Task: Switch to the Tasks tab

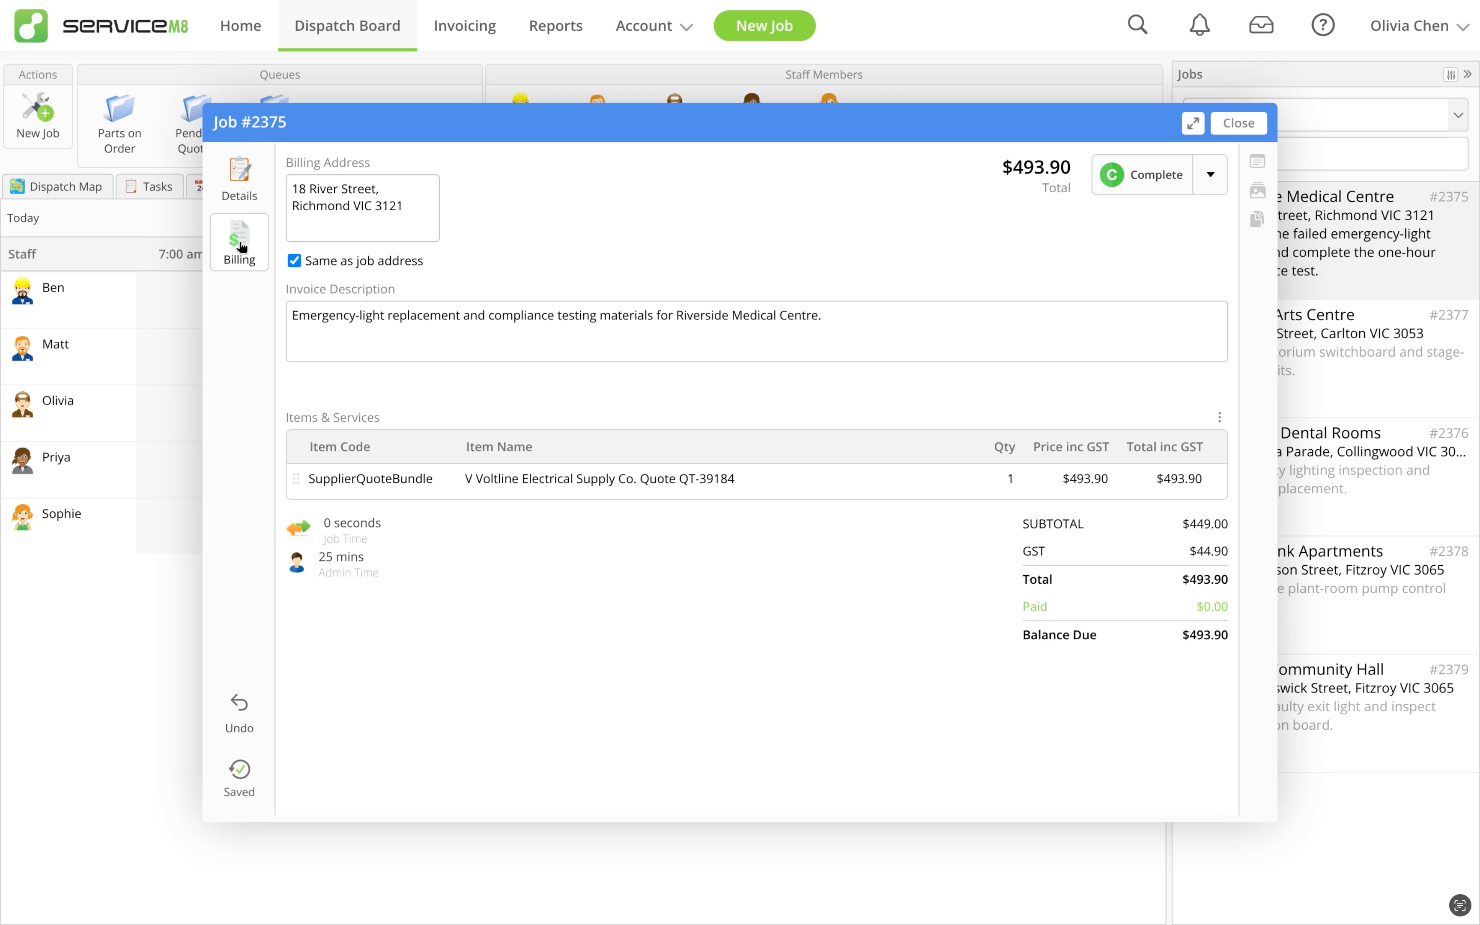Action: [x=149, y=187]
